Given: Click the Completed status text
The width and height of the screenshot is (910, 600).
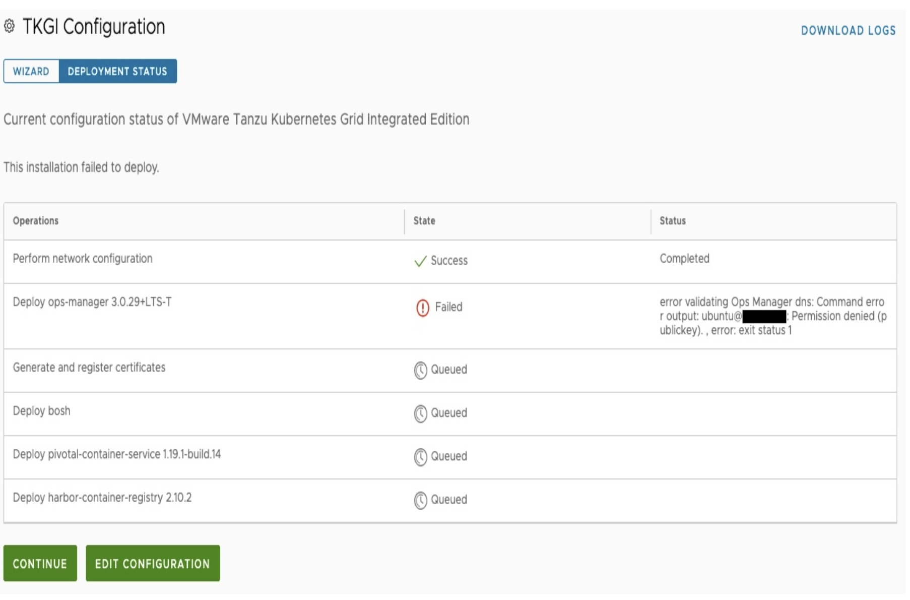Looking at the screenshot, I should pyautogui.click(x=684, y=259).
